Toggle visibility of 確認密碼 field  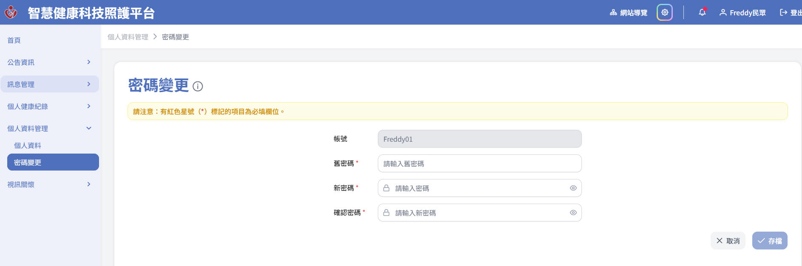click(x=573, y=213)
